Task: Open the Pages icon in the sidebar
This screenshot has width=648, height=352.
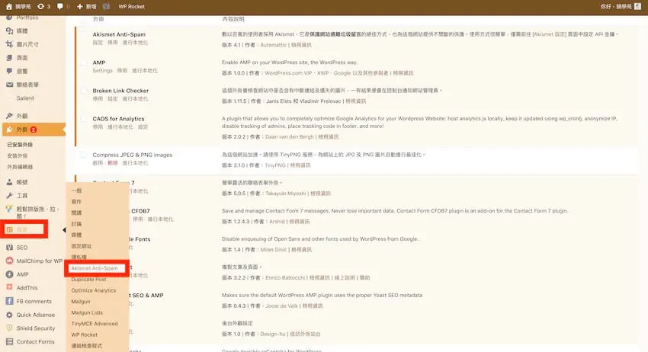Action: 9,58
